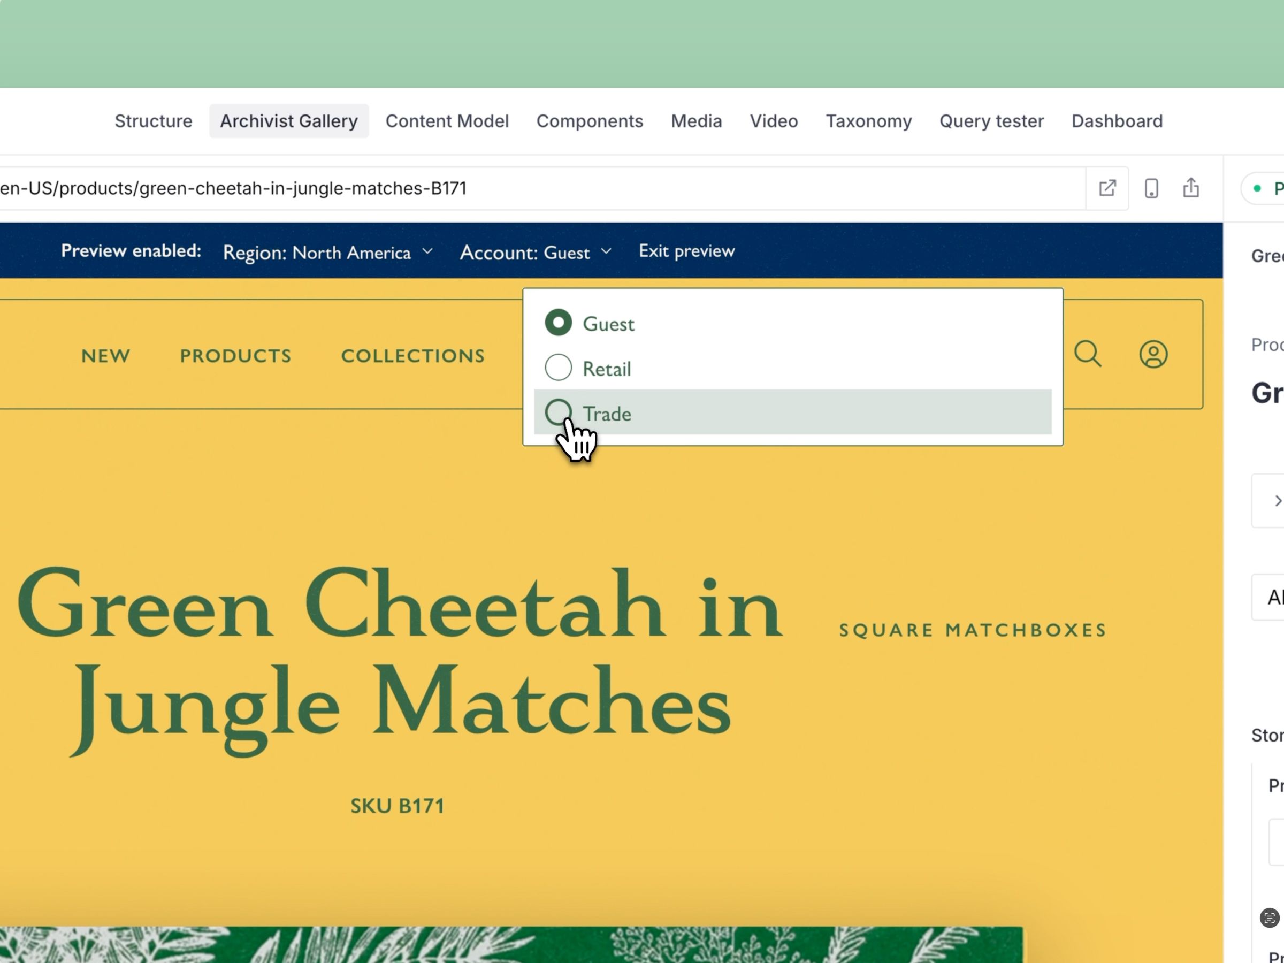1284x963 pixels.
Task: Click the SQUARE MATCHBOXES category link
Action: (973, 630)
